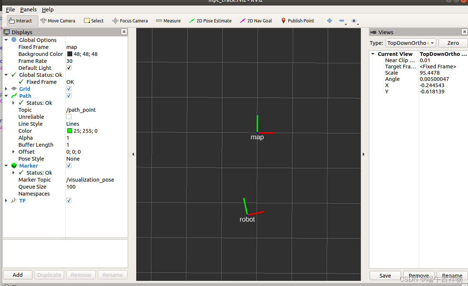Collapse the Path tree node
The image size is (468, 286).
coord(6,96)
